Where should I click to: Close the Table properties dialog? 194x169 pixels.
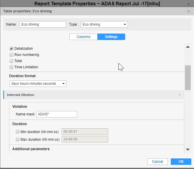coord(188,11)
